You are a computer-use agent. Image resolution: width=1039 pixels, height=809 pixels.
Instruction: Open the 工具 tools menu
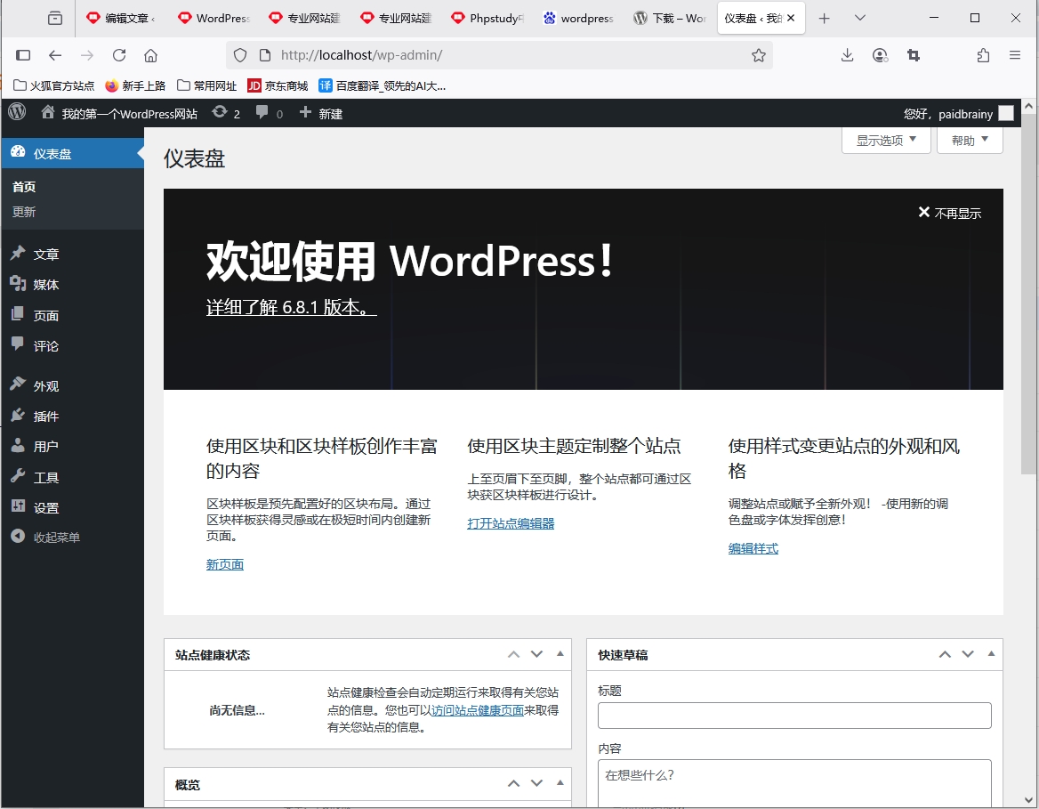pyautogui.click(x=71, y=477)
